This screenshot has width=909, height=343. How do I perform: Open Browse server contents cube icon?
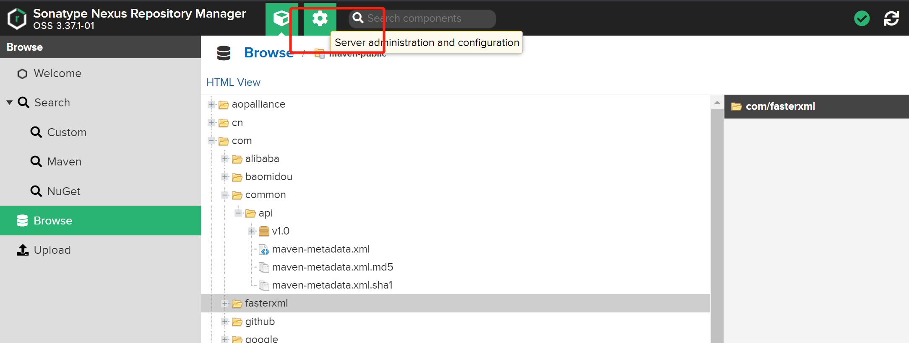(281, 19)
